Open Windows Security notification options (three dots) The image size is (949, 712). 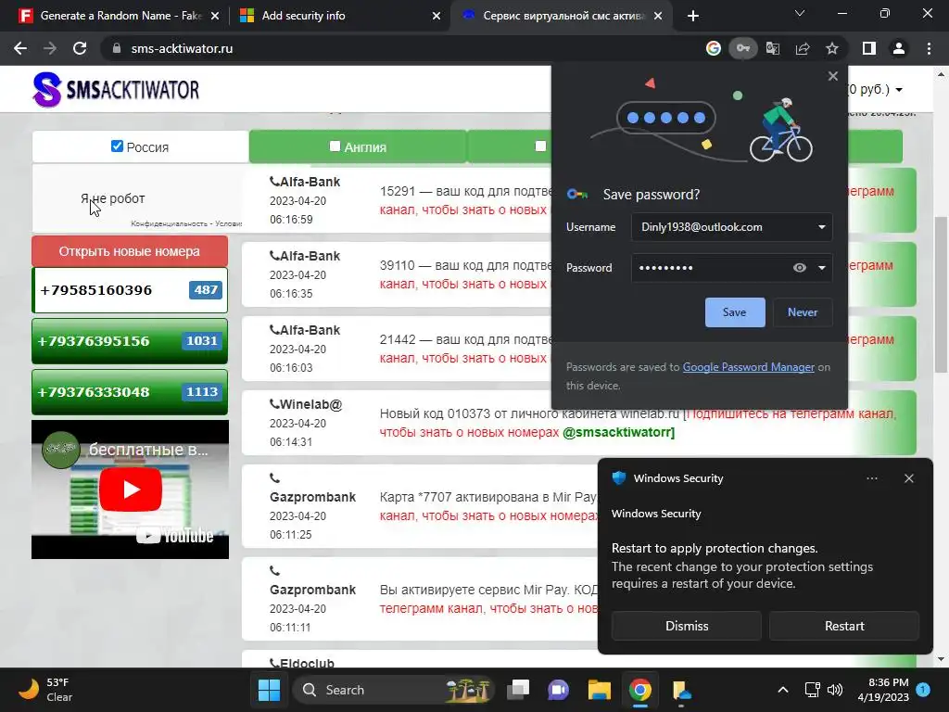(x=872, y=478)
